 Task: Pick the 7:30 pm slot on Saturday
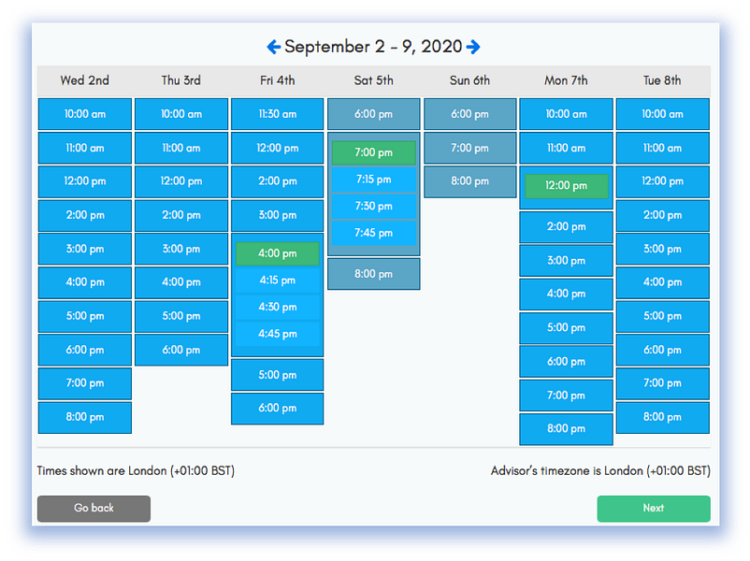373,206
